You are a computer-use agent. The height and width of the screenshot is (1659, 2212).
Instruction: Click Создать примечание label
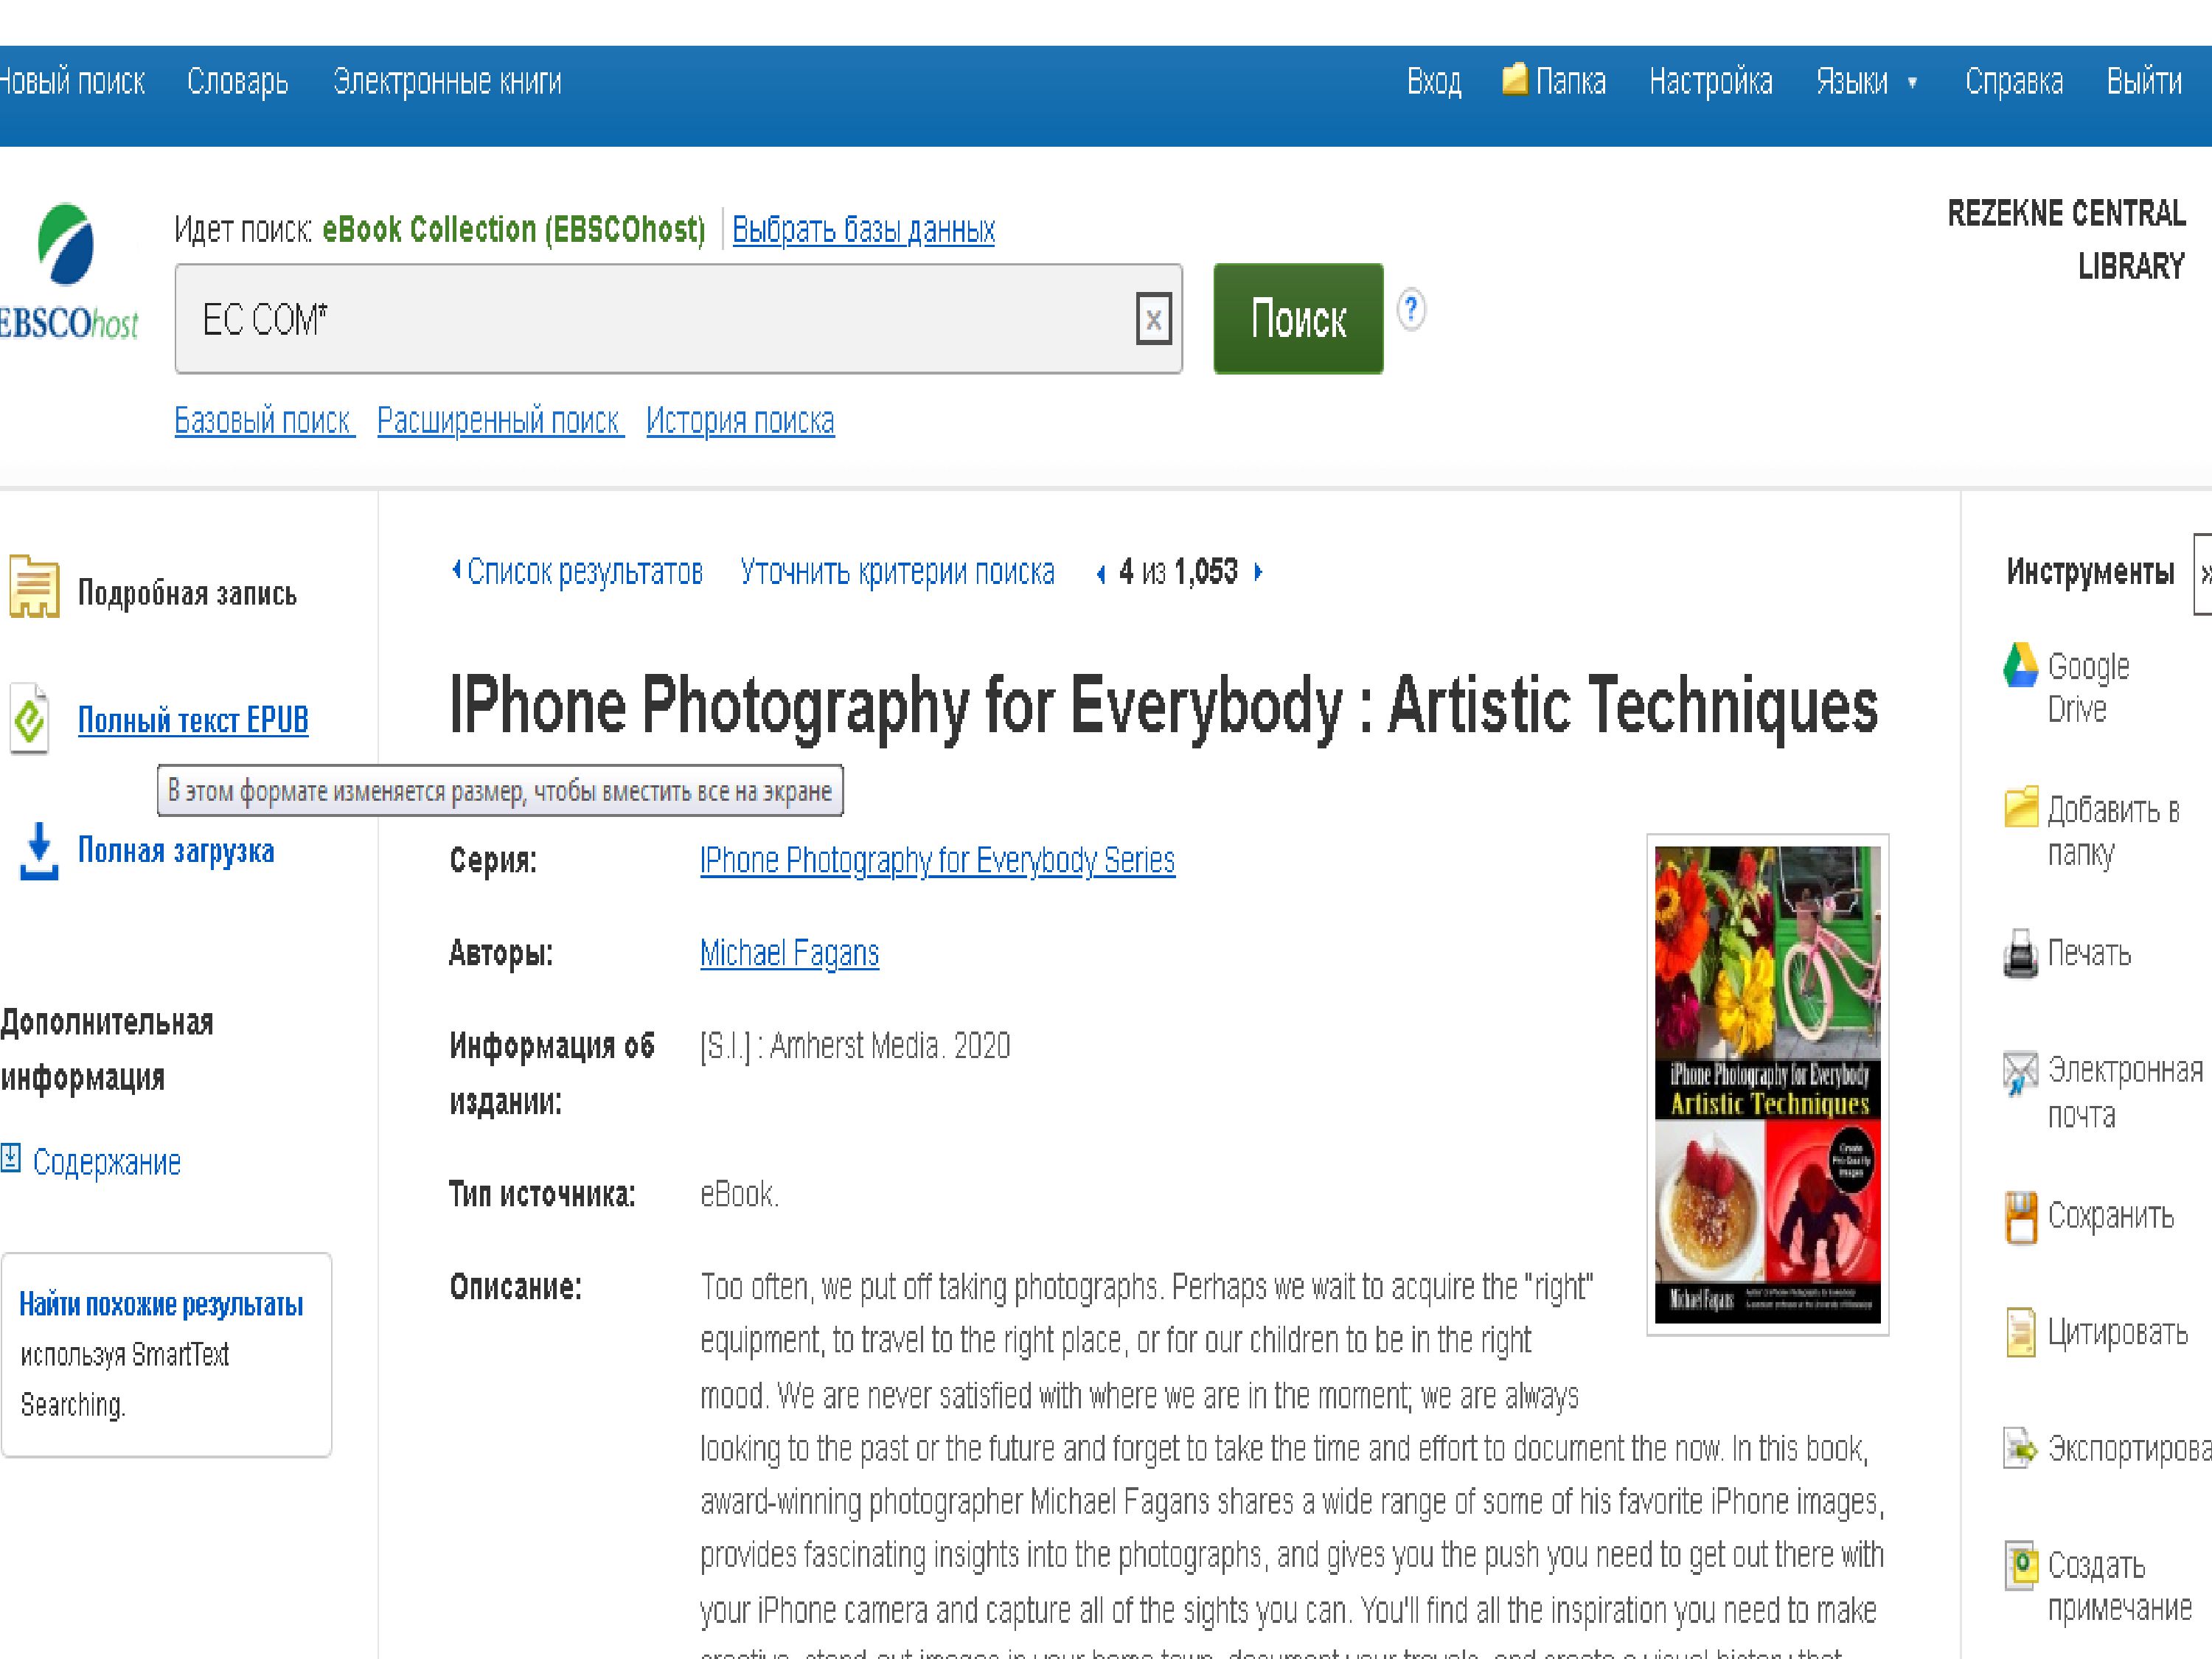point(2119,1586)
